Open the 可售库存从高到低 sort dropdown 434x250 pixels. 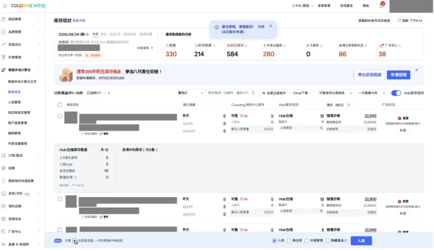[x=336, y=93]
